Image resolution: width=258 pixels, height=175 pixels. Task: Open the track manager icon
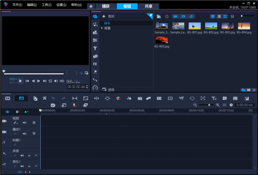click(x=17, y=112)
